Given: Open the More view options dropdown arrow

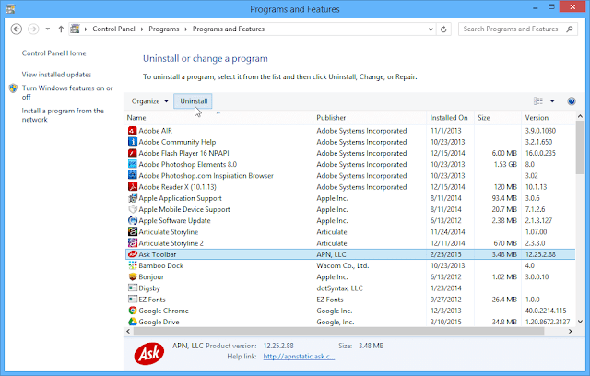Looking at the screenshot, I should (552, 101).
